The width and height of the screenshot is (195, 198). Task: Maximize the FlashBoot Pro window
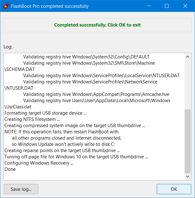(167, 6)
